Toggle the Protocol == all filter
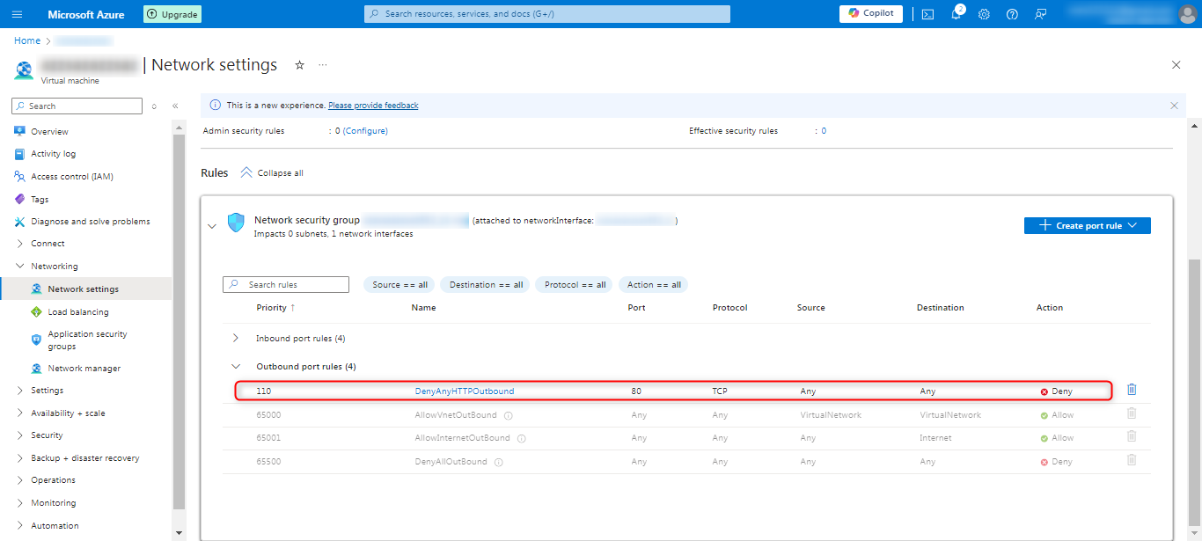Viewport: 1202px width, 541px height. [575, 285]
